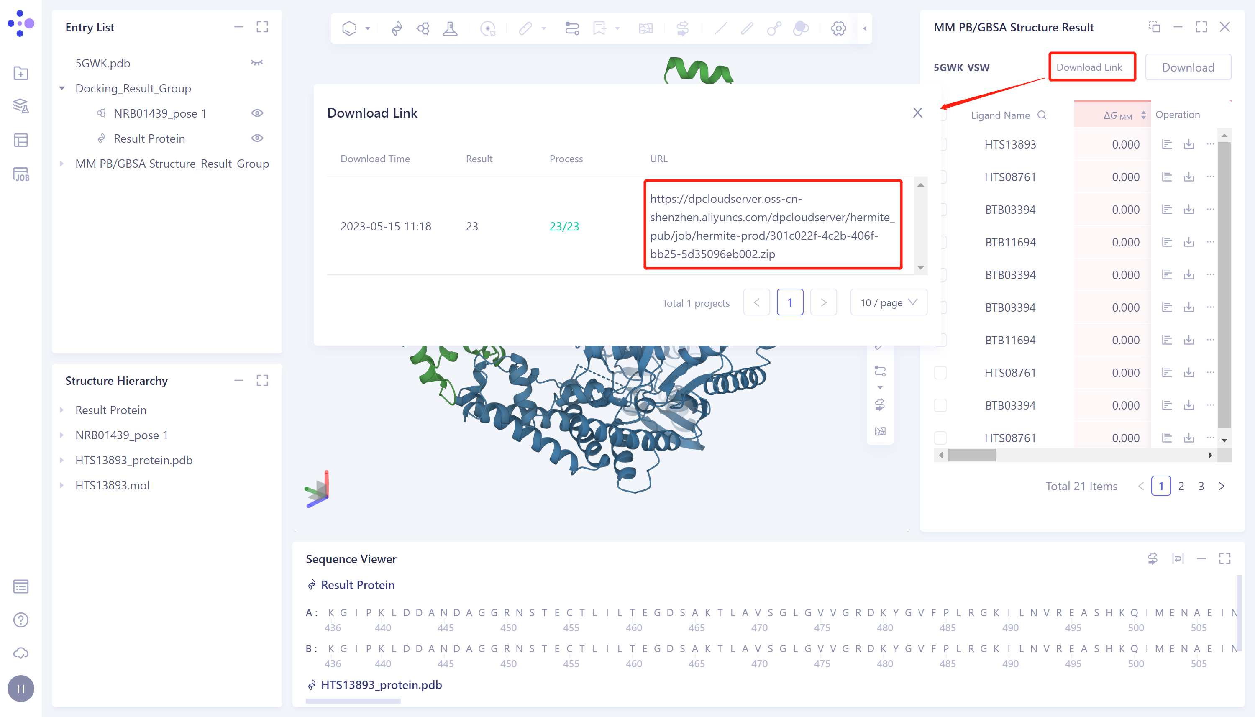Viewport: 1255px width, 717px height.
Task: Open details icon for HTS13893 row
Action: [1167, 144]
